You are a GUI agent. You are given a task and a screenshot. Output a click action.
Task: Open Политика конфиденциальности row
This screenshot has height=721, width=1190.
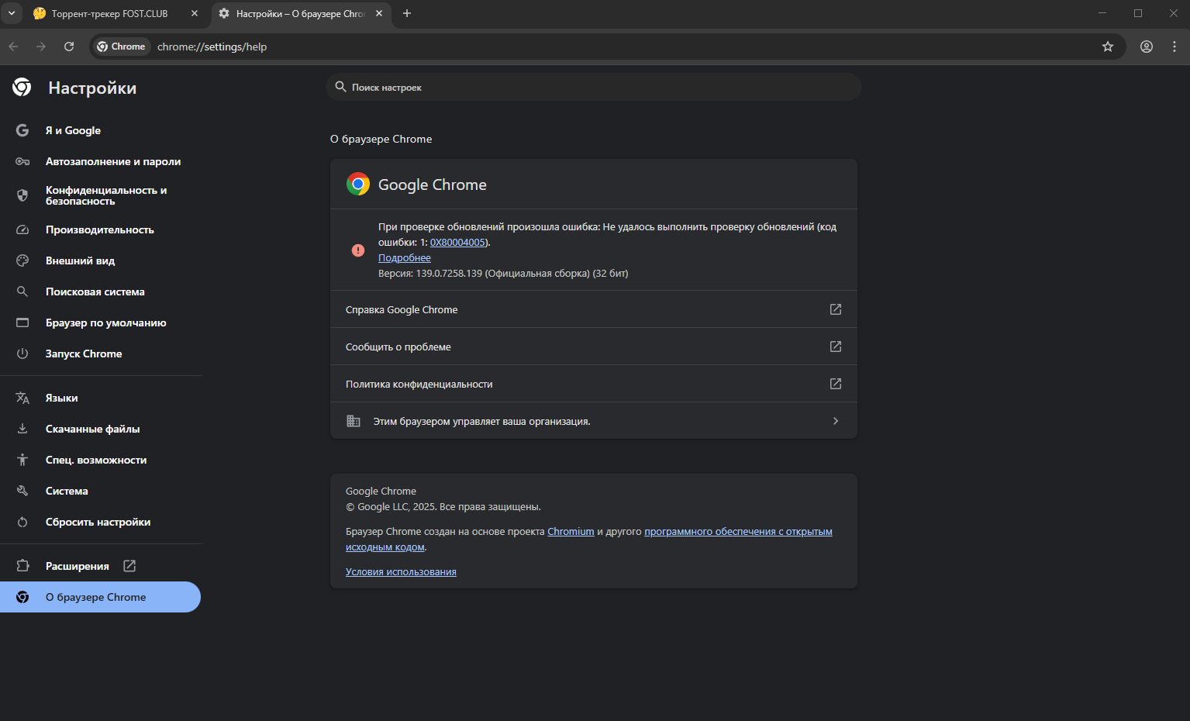594,384
